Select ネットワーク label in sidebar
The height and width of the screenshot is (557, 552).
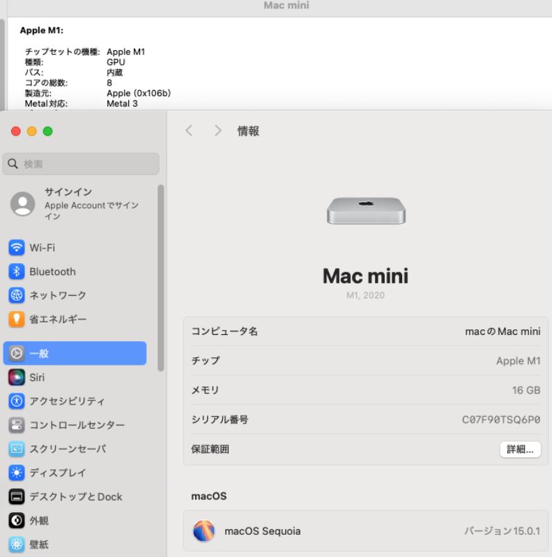[58, 295]
